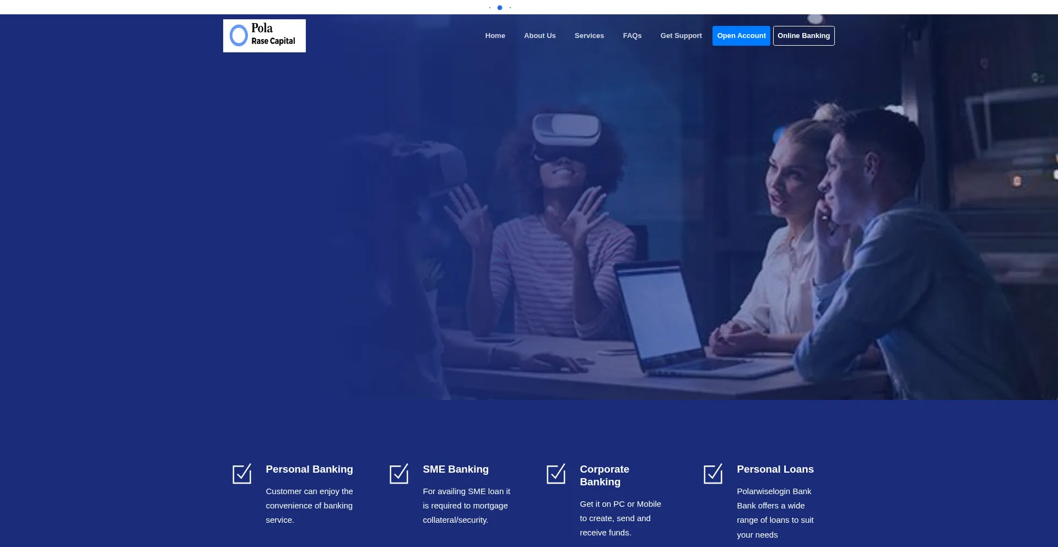The image size is (1058, 547).
Task: Click the Personal Banking checkmark icon
Action: pyautogui.click(x=242, y=474)
